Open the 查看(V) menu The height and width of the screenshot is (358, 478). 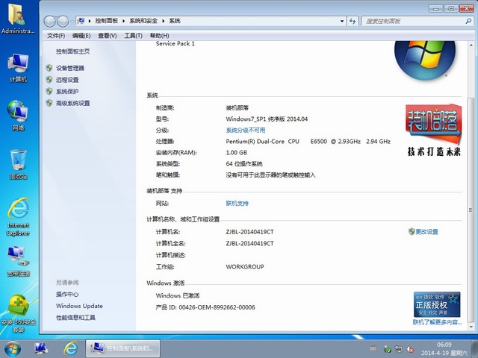(107, 36)
